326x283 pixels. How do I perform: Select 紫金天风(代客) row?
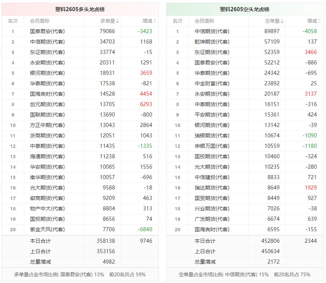80,229
